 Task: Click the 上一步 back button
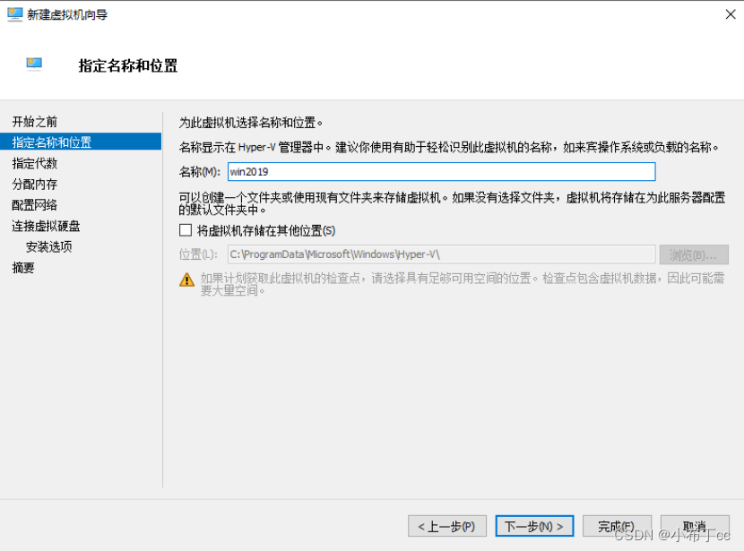click(x=447, y=526)
